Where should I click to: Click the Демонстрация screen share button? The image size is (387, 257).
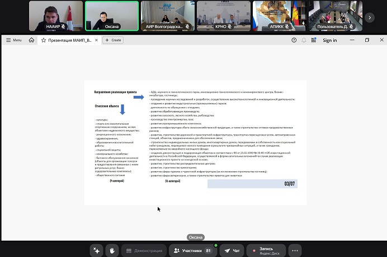coord(144,250)
